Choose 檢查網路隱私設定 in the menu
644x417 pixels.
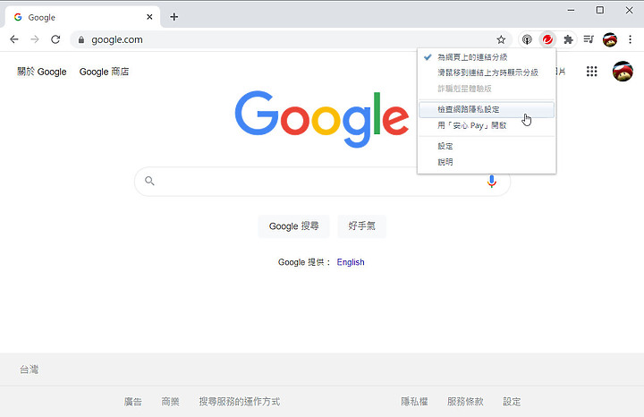pyautogui.click(x=487, y=110)
